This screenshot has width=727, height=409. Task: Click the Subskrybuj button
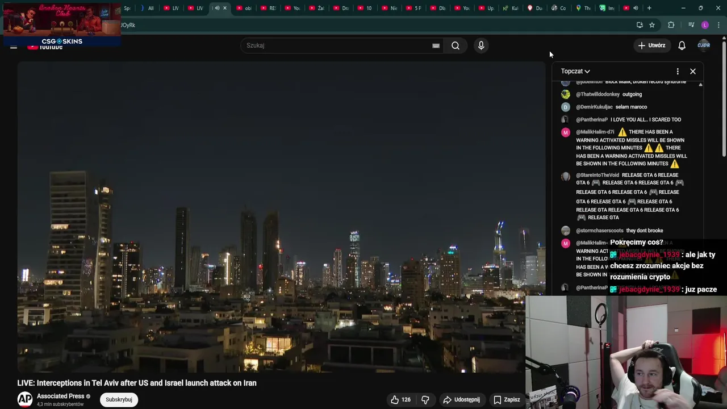119,399
